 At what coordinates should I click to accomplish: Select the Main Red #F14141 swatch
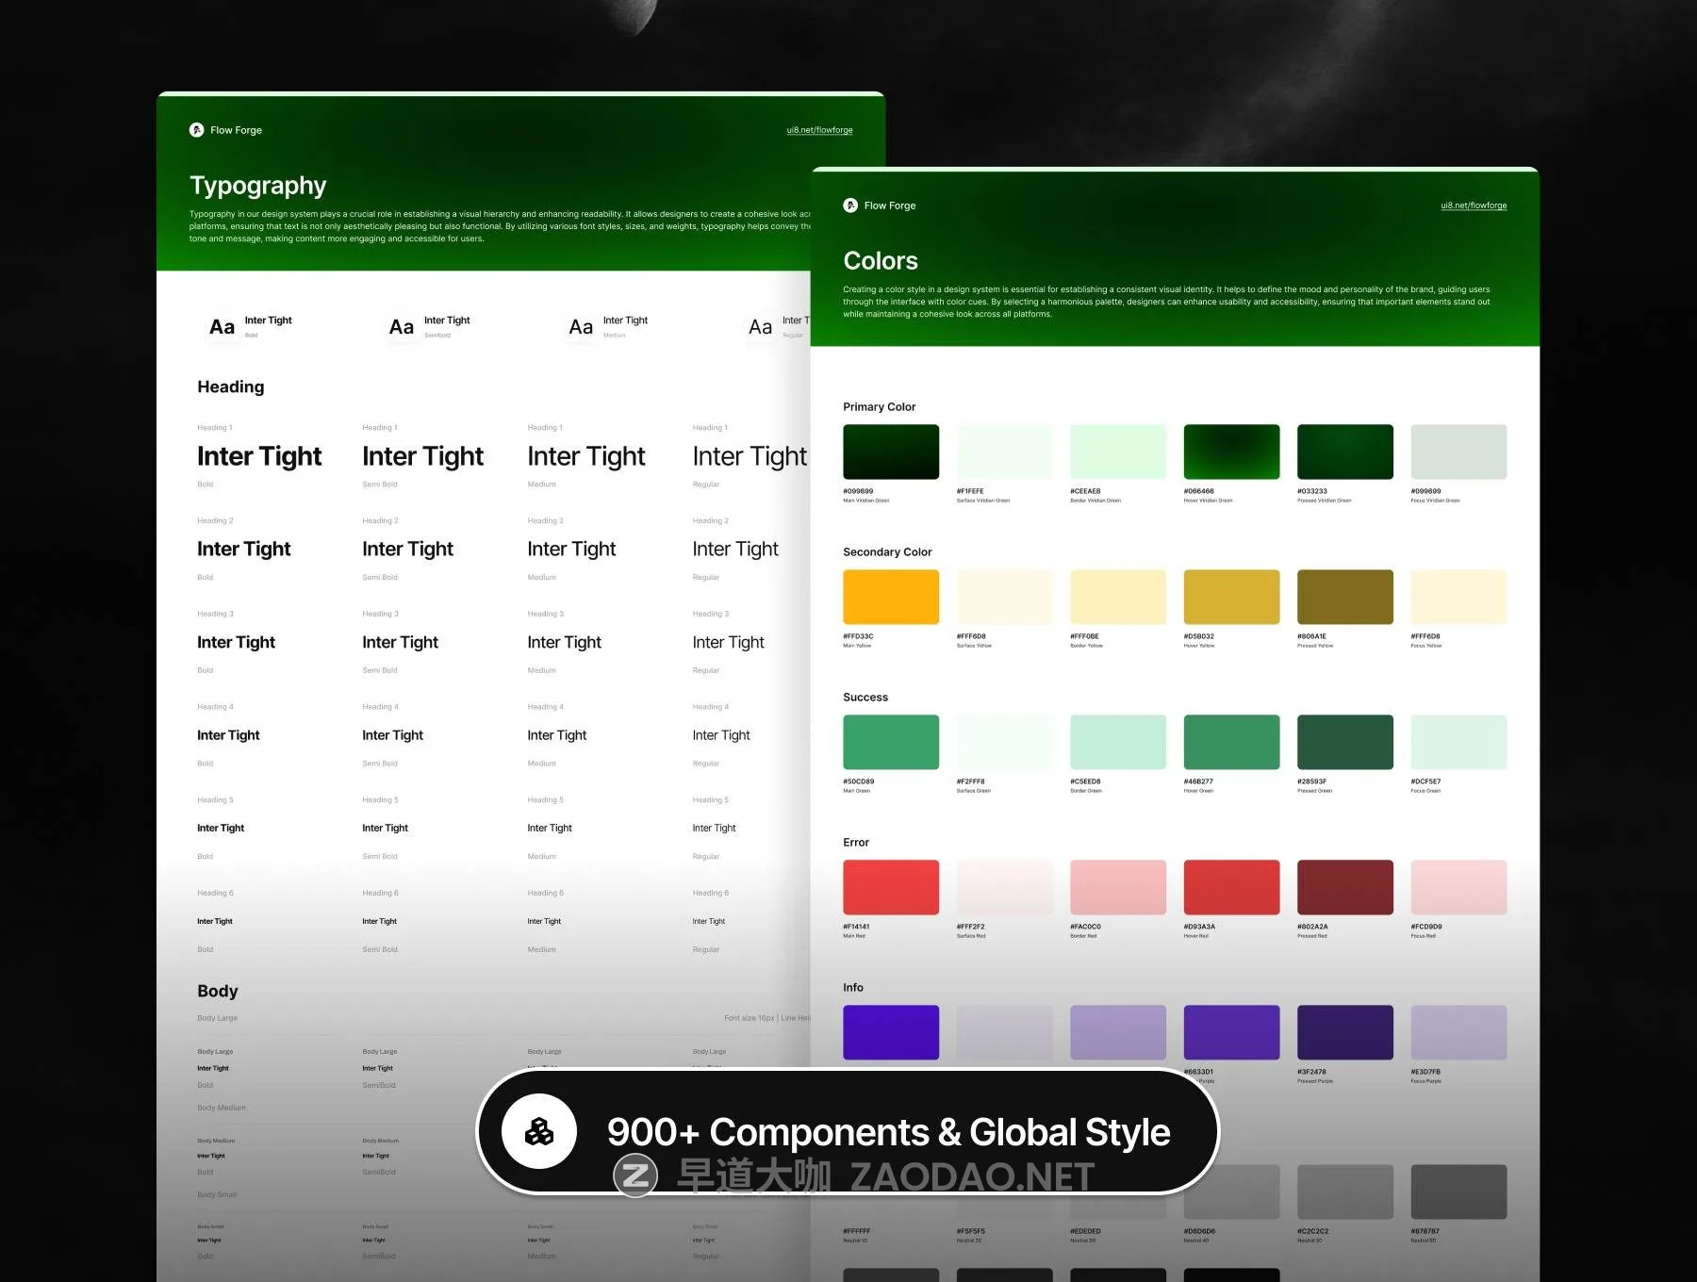coord(891,887)
